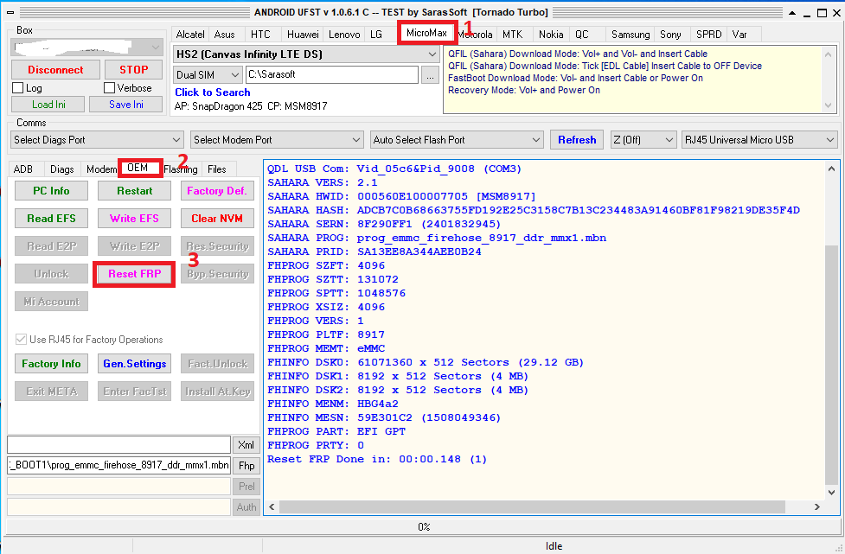Viewport: 845px width, 554px height.
Task: Click the Gen.Settings button
Action: coord(134,364)
